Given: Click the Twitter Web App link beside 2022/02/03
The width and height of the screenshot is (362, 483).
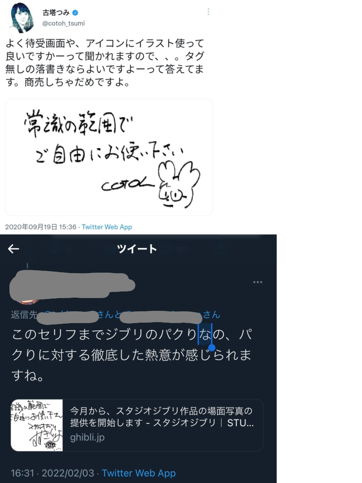Looking at the screenshot, I should (x=139, y=473).
